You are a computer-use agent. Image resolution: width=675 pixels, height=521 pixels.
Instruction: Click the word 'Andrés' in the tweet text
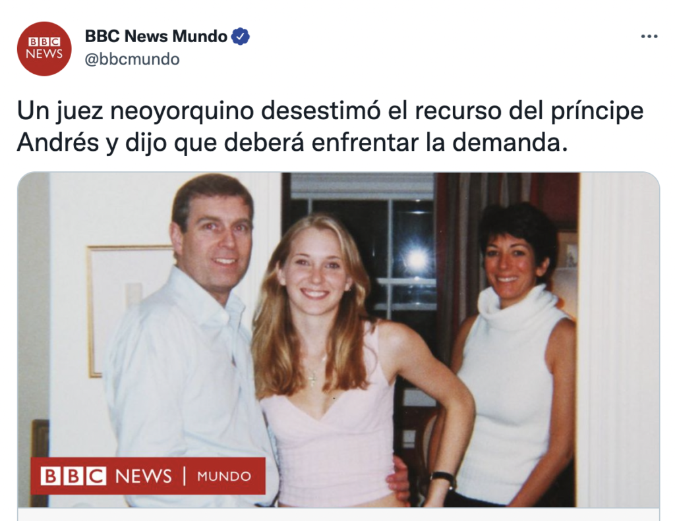tap(58, 142)
